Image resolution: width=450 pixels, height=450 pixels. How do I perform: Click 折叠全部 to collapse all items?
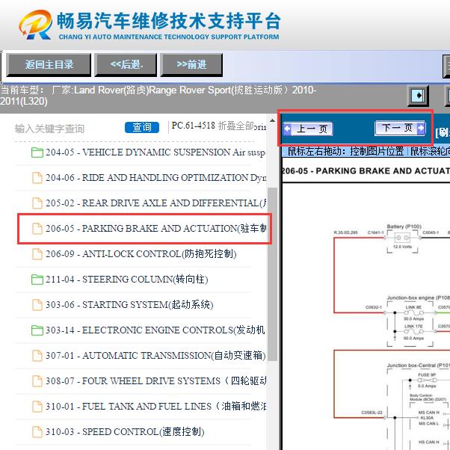click(235, 126)
